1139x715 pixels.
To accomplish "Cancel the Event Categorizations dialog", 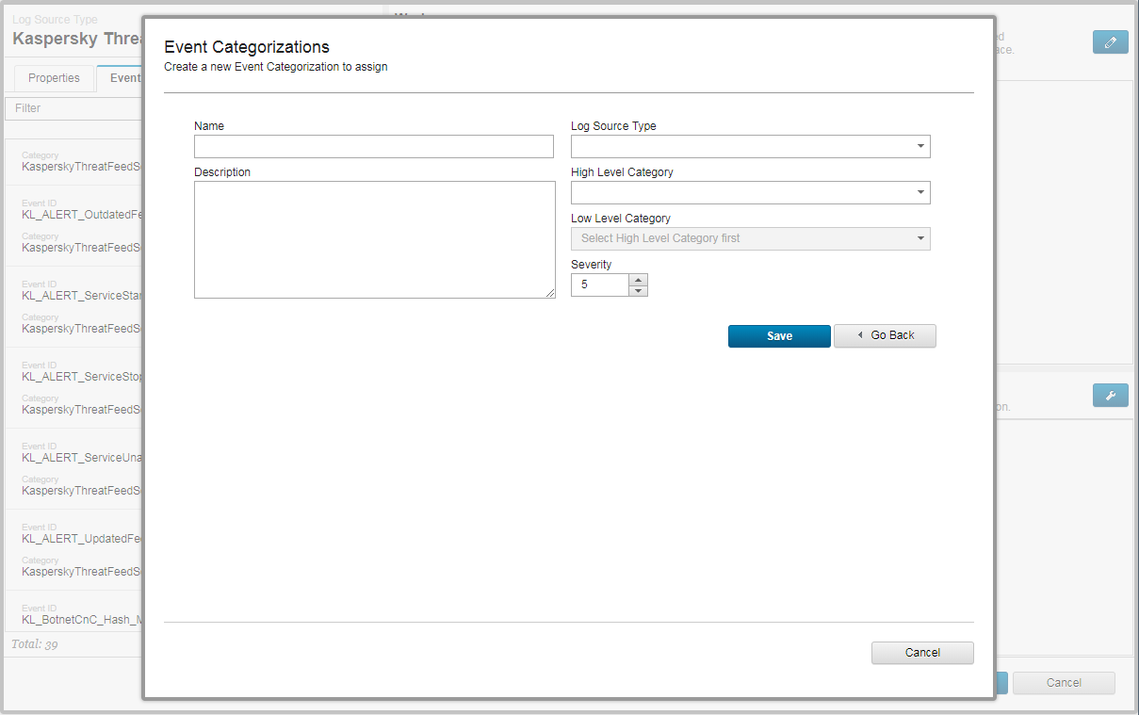I will 921,652.
